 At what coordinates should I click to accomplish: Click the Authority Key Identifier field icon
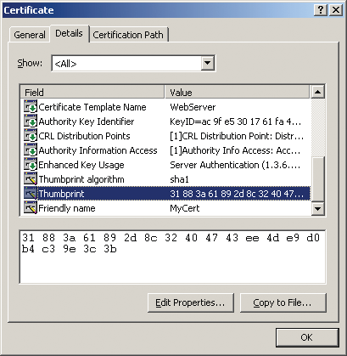point(31,121)
